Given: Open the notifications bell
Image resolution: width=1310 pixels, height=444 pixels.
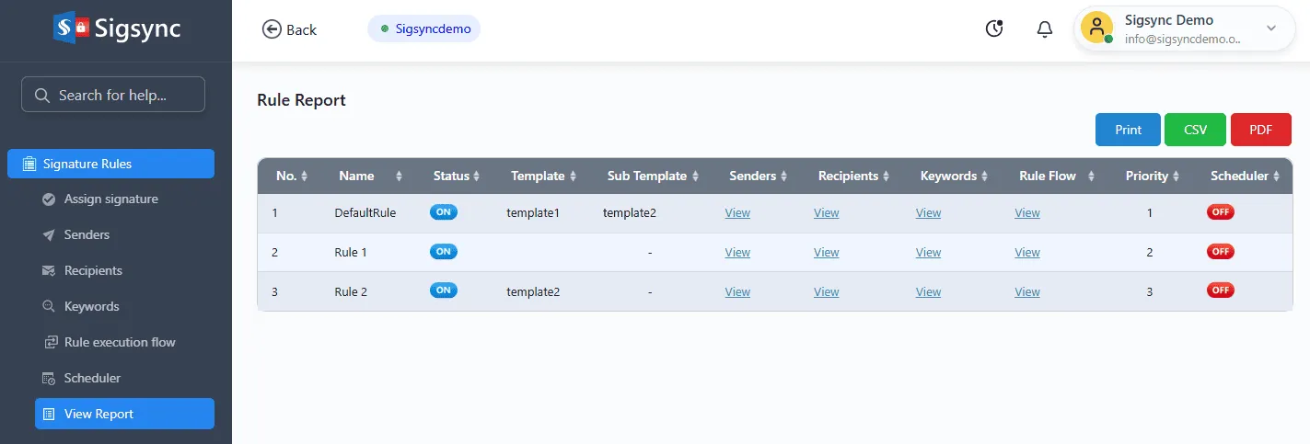Looking at the screenshot, I should (1045, 29).
